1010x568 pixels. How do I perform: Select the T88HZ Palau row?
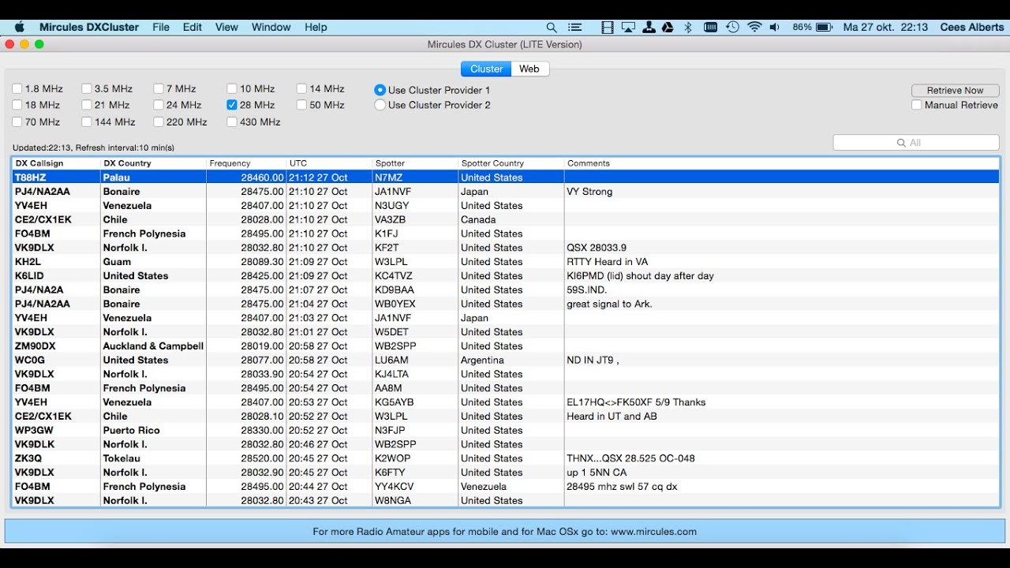coord(505,177)
